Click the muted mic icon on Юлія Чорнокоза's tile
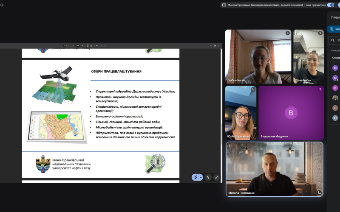 [x=252, y=89]
